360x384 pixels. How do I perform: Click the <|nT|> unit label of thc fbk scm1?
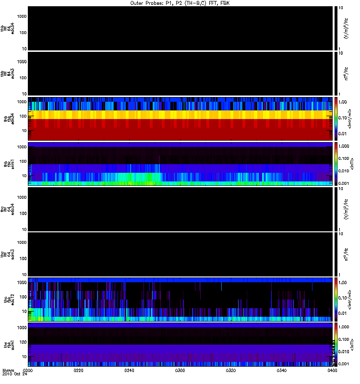352,345
